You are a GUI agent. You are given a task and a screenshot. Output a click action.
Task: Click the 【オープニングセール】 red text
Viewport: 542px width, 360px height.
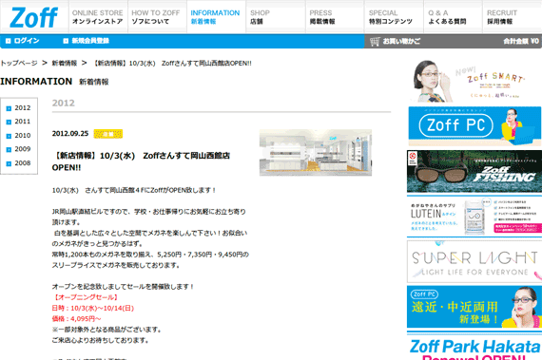tap(86, 297)
